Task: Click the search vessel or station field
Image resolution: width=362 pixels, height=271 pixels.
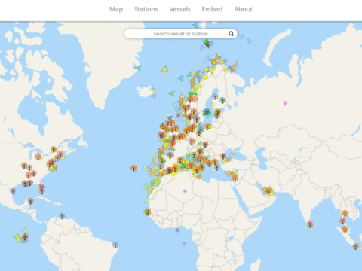Action: coord(180,34)
